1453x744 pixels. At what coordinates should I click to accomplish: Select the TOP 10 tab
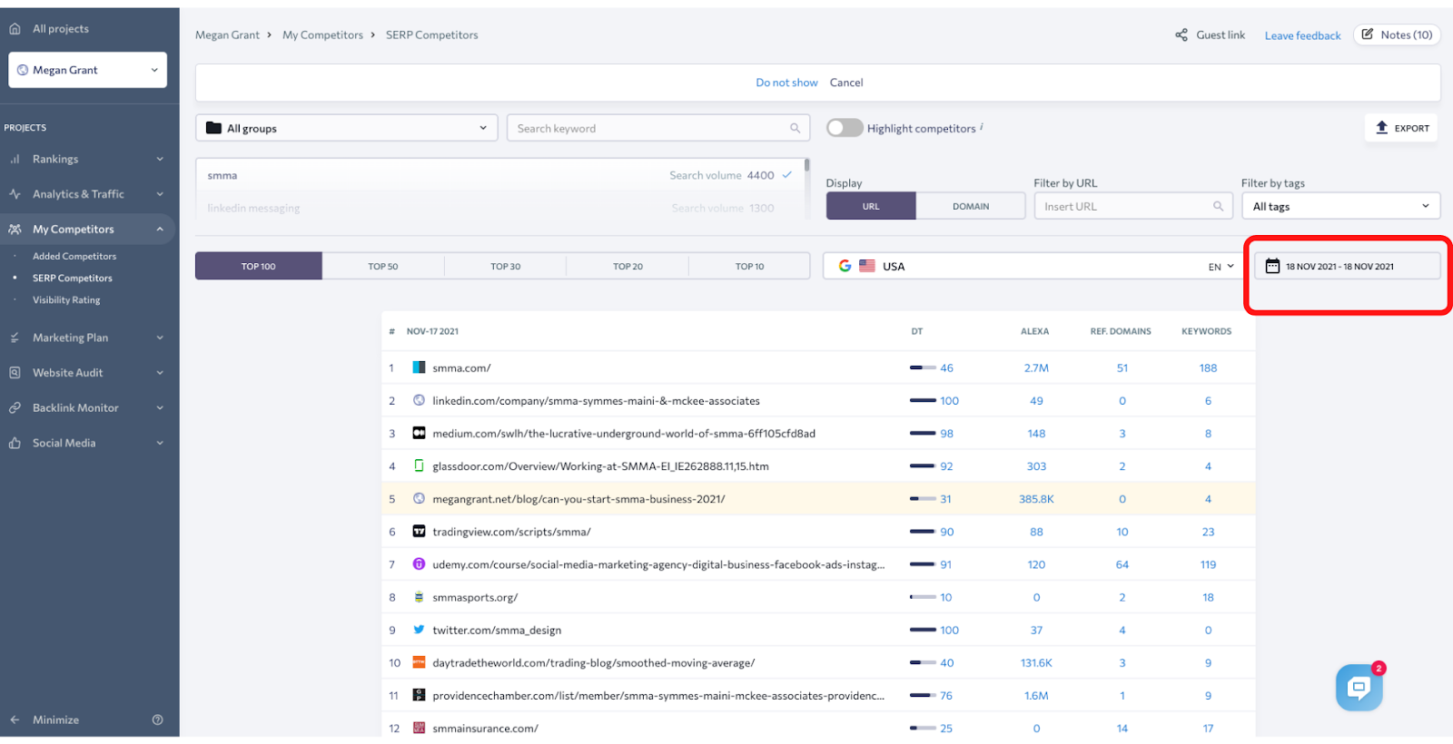point(749,266)
